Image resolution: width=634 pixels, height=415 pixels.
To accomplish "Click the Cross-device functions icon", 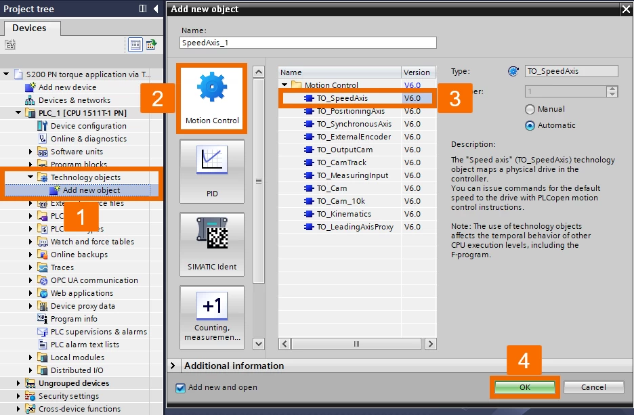I will [30, 409].
